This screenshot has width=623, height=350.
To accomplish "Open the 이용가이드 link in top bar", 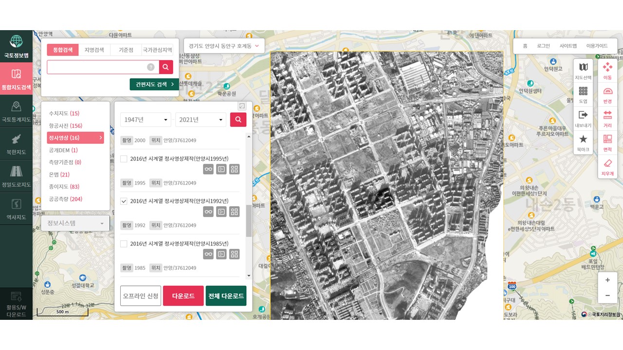I will click(597, 46).
